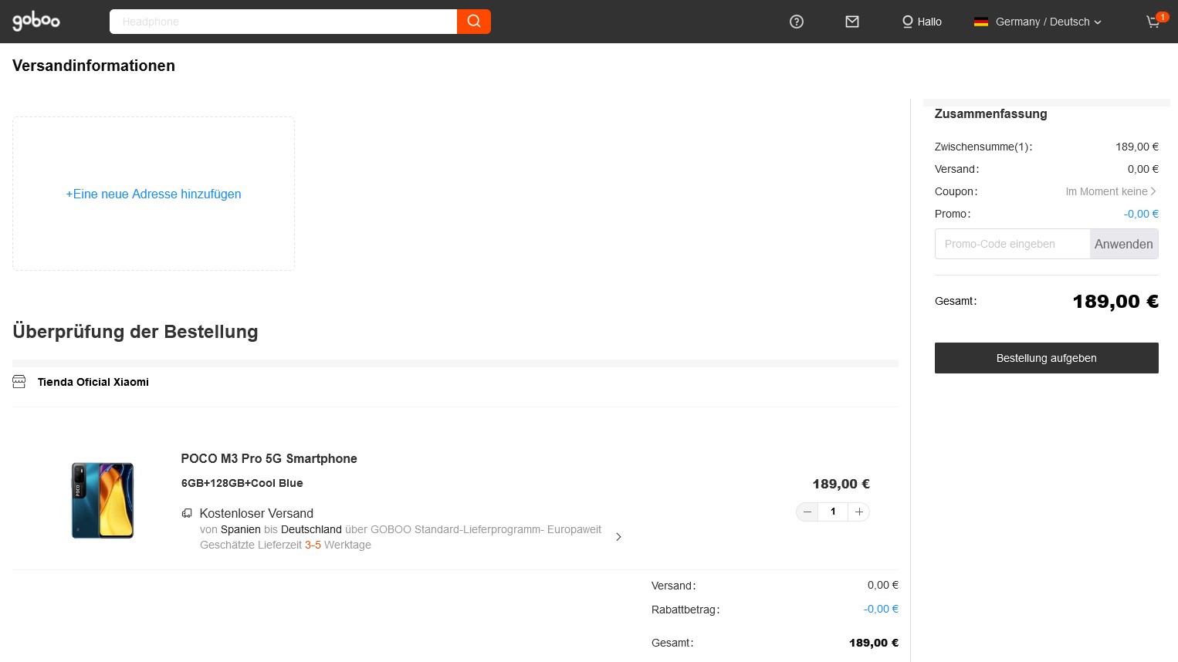Click the quantity value field
1178x662 pixels.
pyautogui.click(x=833, y=512)
